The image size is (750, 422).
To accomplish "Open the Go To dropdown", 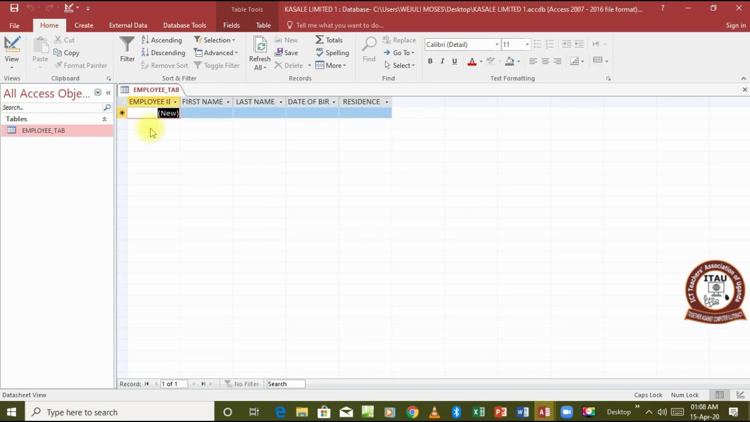I will 399,53.
